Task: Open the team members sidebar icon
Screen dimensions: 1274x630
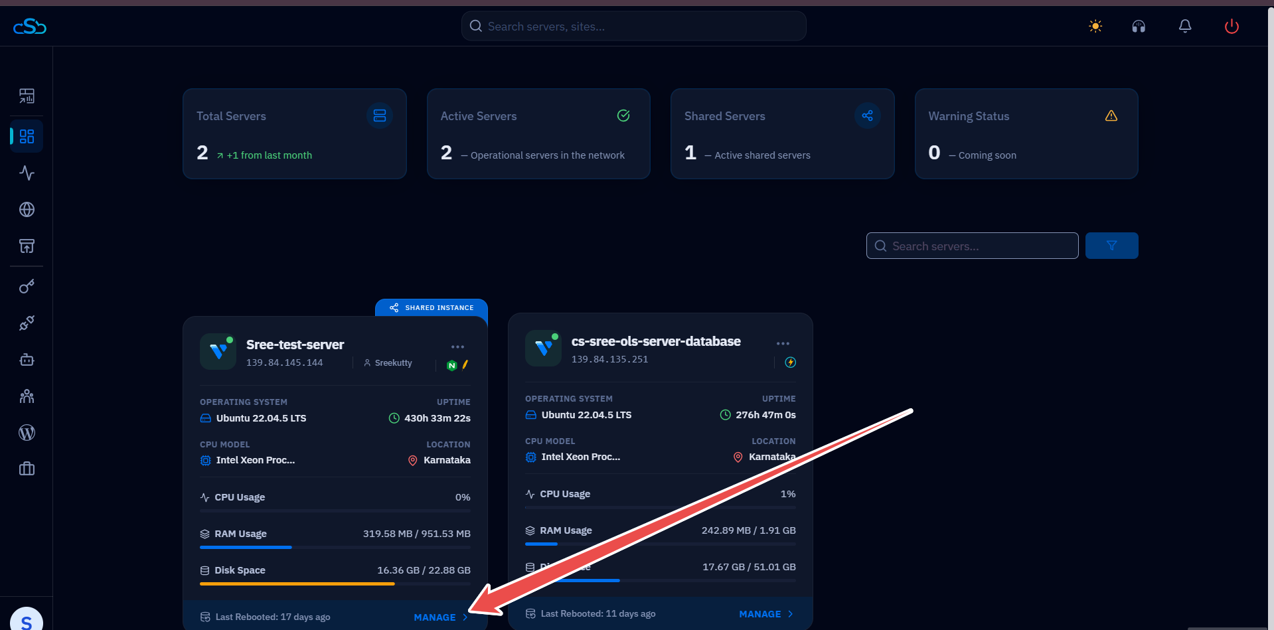Action: click(x=27, y=396)
